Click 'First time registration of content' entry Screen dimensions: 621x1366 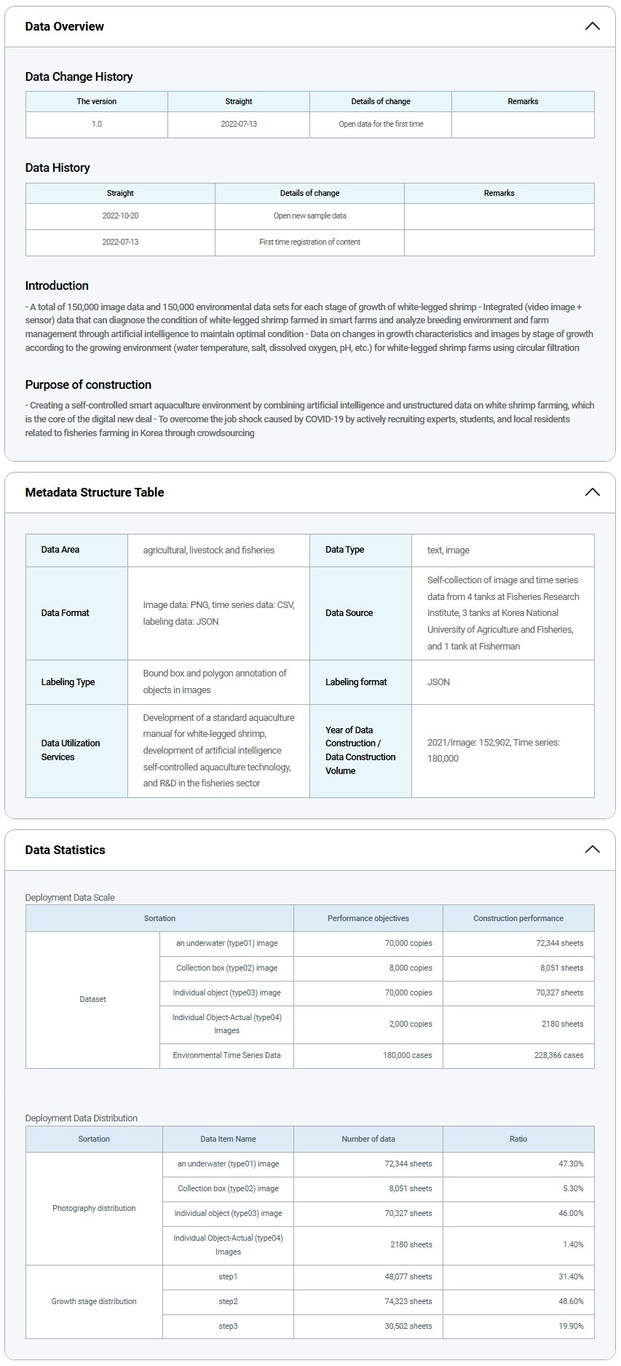[309, 242]
